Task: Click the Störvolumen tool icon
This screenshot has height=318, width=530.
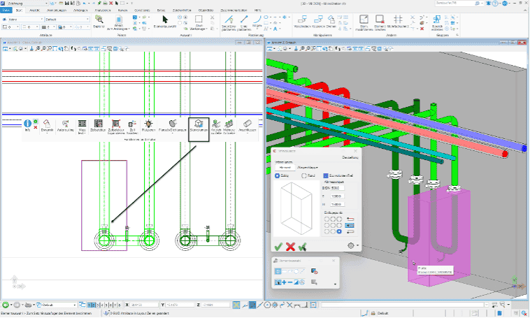Action: click(x=199, y=125)
